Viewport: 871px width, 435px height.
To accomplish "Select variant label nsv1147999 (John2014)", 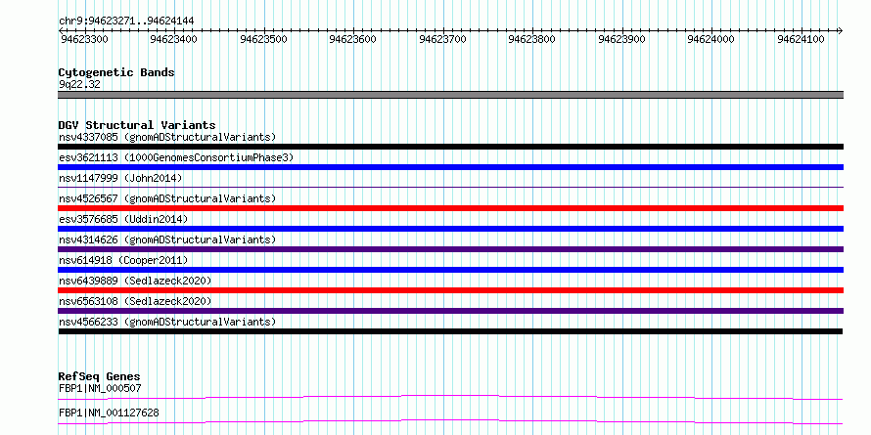I will coord(120,178).
